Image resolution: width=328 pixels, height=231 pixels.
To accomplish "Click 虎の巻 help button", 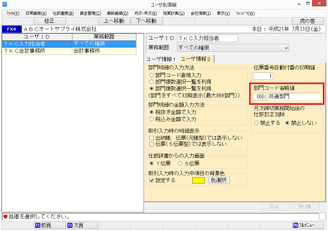I will coord(307,21).
